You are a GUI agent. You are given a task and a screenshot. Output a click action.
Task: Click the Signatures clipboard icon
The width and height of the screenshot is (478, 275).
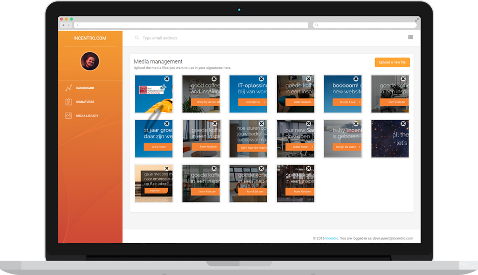coord(68,102)
